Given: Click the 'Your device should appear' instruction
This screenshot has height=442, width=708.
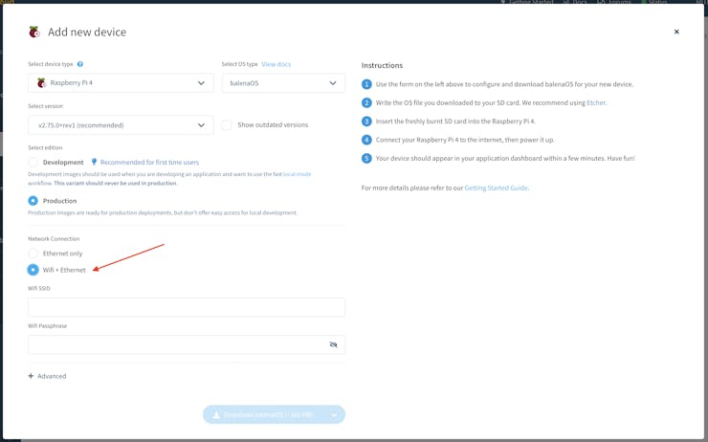Looking at the screenshot, I should coord(505,158).
